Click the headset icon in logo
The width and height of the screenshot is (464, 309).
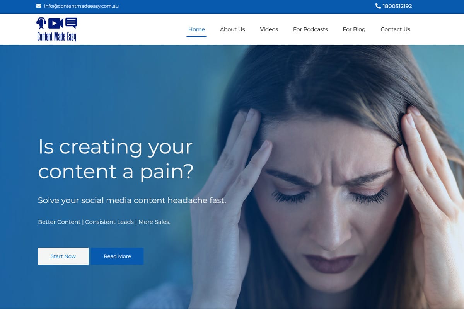click(41, 23)
